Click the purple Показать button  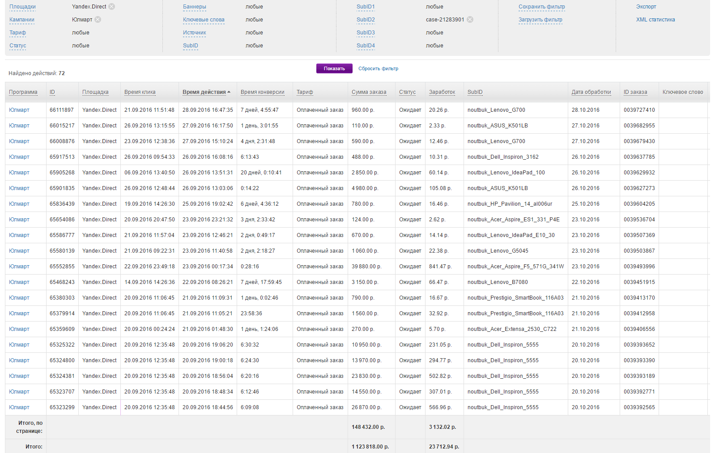(x=334, y=68)
